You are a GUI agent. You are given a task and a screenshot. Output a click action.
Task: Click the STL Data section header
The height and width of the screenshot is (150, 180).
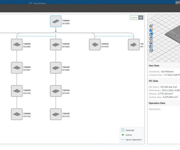point(154,81)
